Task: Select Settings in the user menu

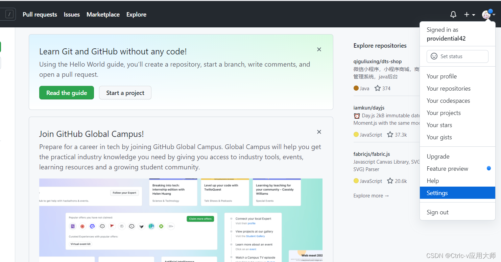Action: (x=457, y=193)
